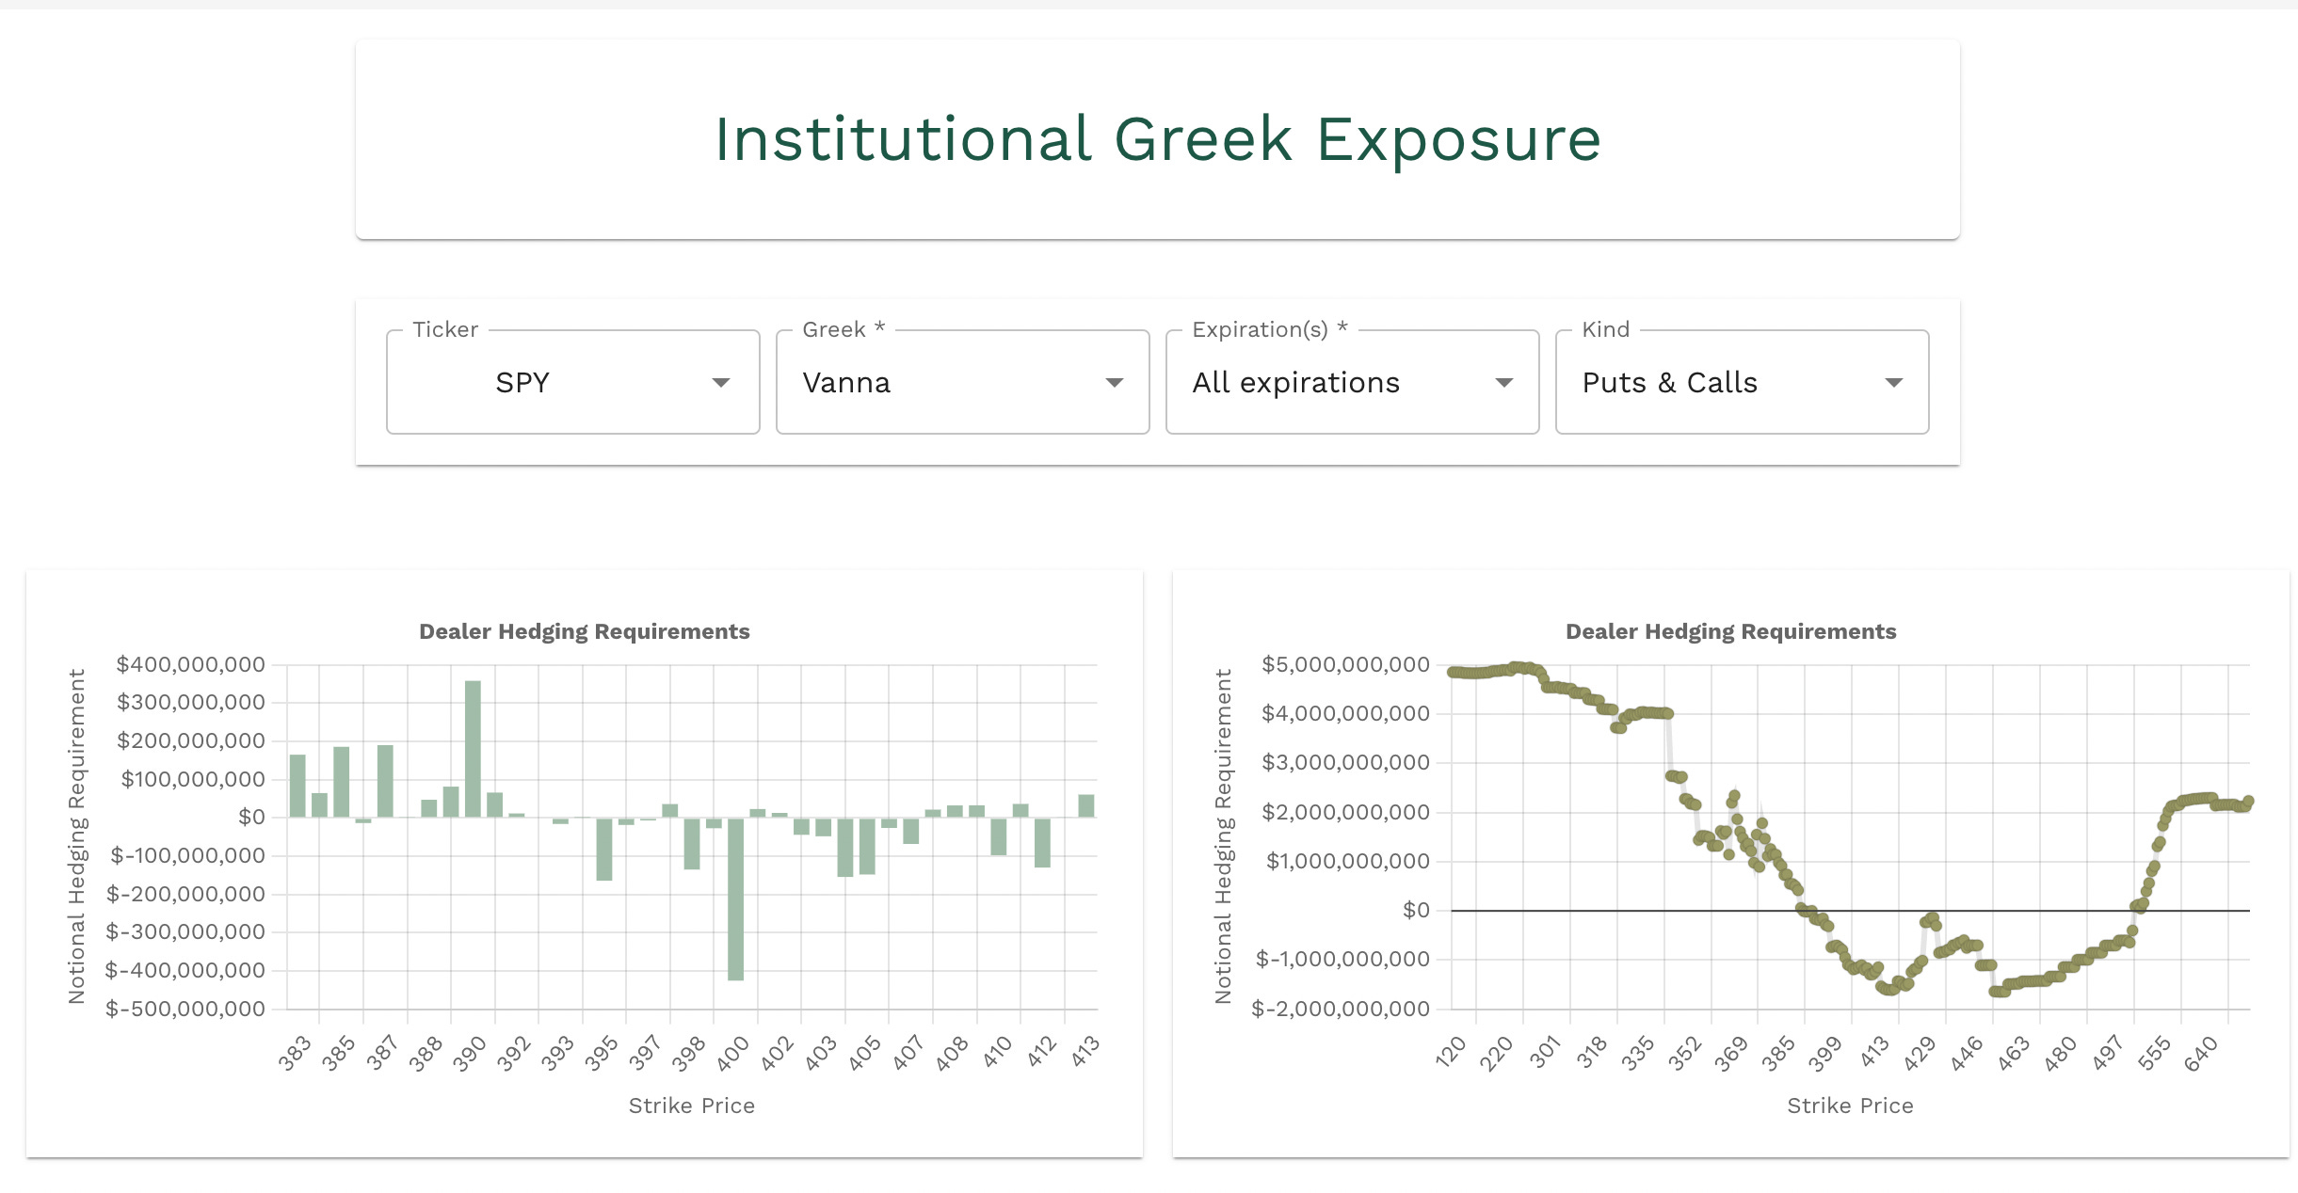Click the Ticker dropdown arrow icon
Image resolution: width=2298 pixels, height=1193 pixels.
[720, 383]
